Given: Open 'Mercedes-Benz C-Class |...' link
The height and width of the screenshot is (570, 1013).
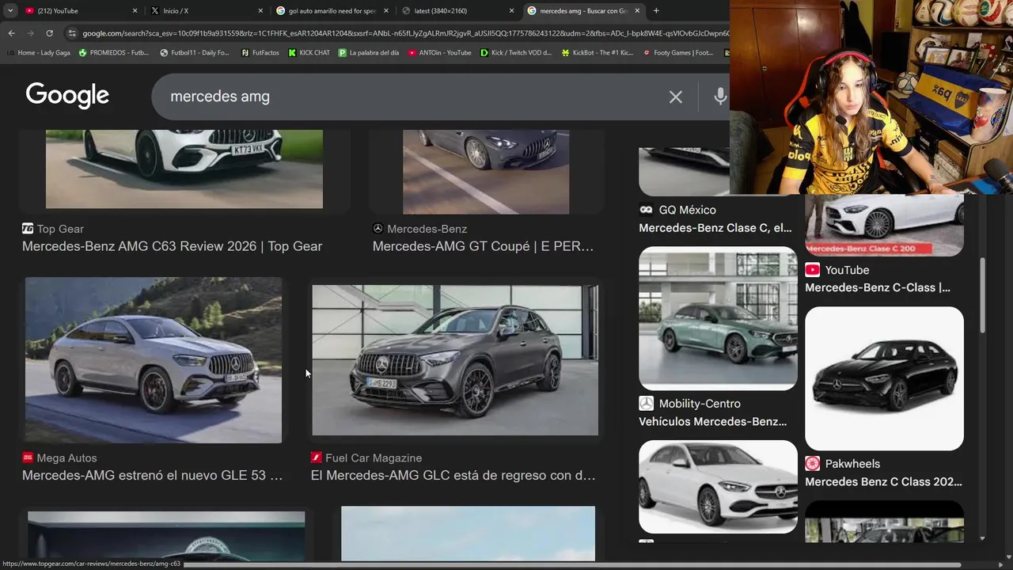Looking at the screenshot, I should click(x=878, y=287).
